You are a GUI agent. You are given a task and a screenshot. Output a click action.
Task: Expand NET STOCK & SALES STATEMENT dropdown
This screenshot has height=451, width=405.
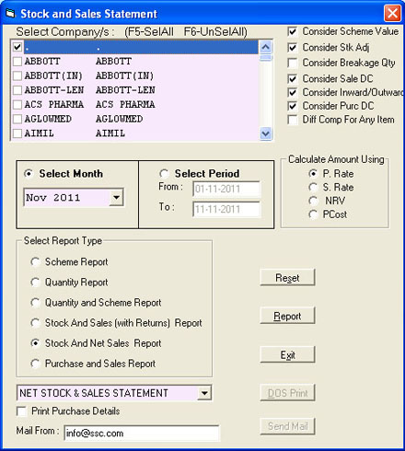point(204,393)
